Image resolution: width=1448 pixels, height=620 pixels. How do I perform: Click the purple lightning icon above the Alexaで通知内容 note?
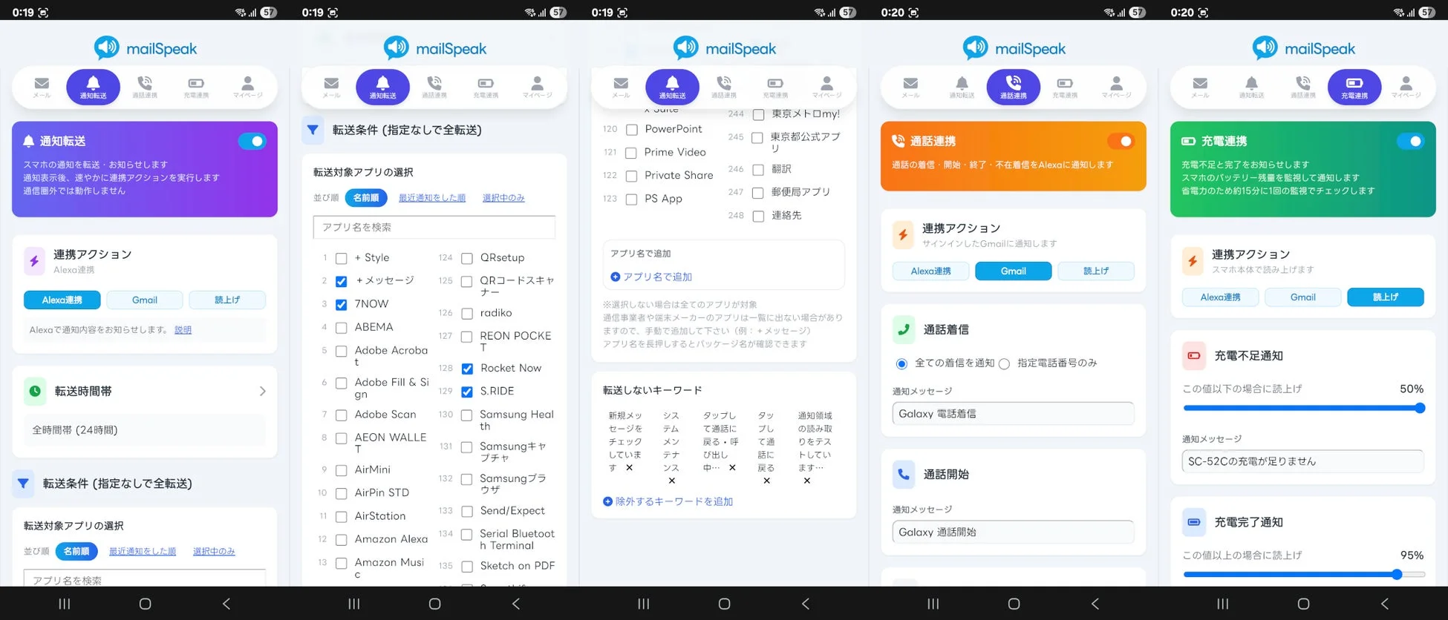tap(34, 261)
